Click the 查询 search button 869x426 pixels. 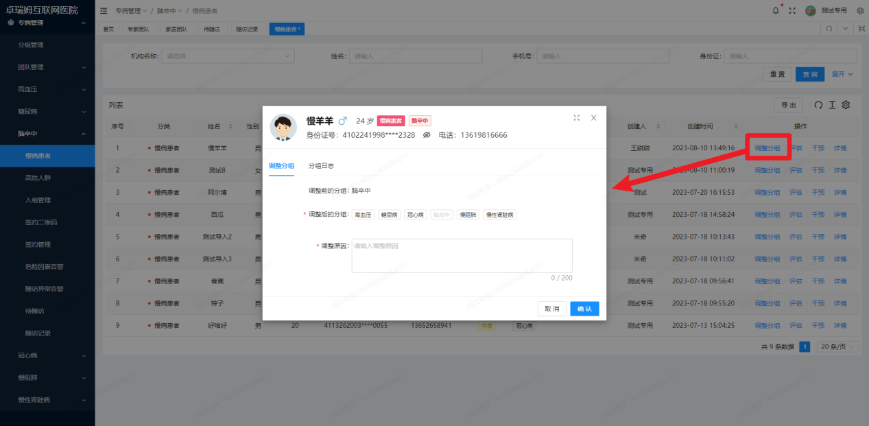[810, 74]
